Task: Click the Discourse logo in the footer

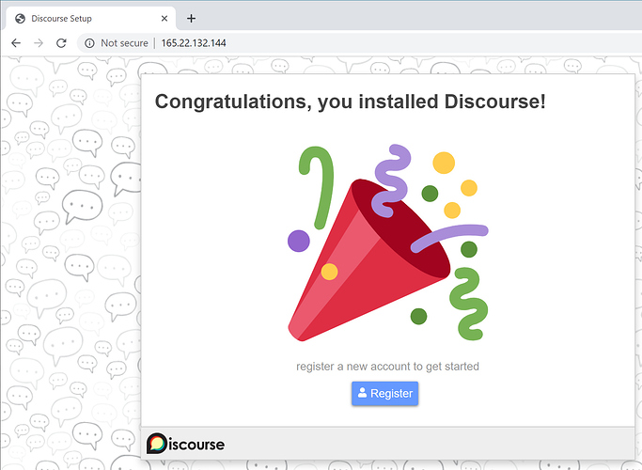Action: click(185, 444)
